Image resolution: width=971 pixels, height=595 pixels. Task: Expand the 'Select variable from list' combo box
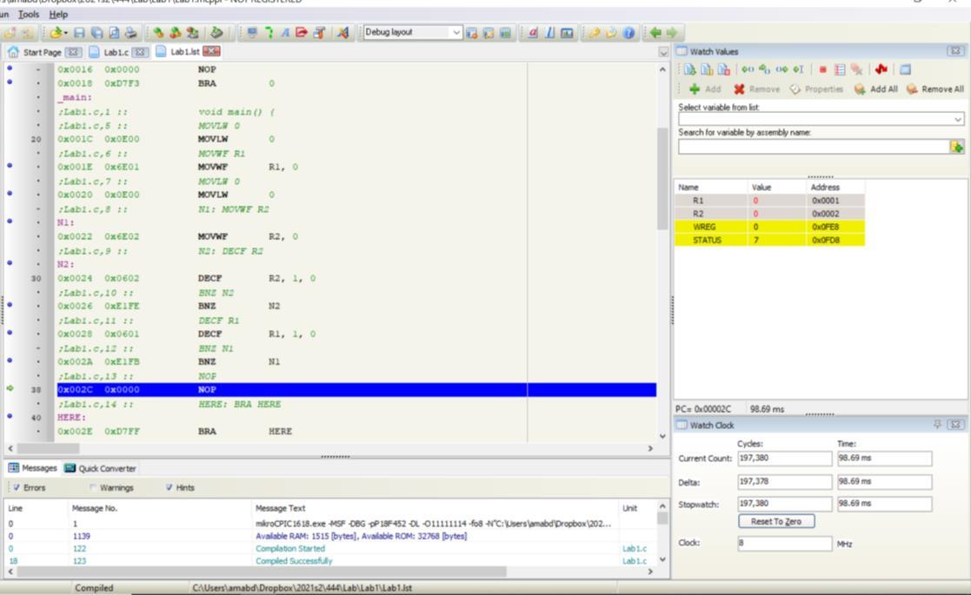pyautogui.click(x=957, y=119)
